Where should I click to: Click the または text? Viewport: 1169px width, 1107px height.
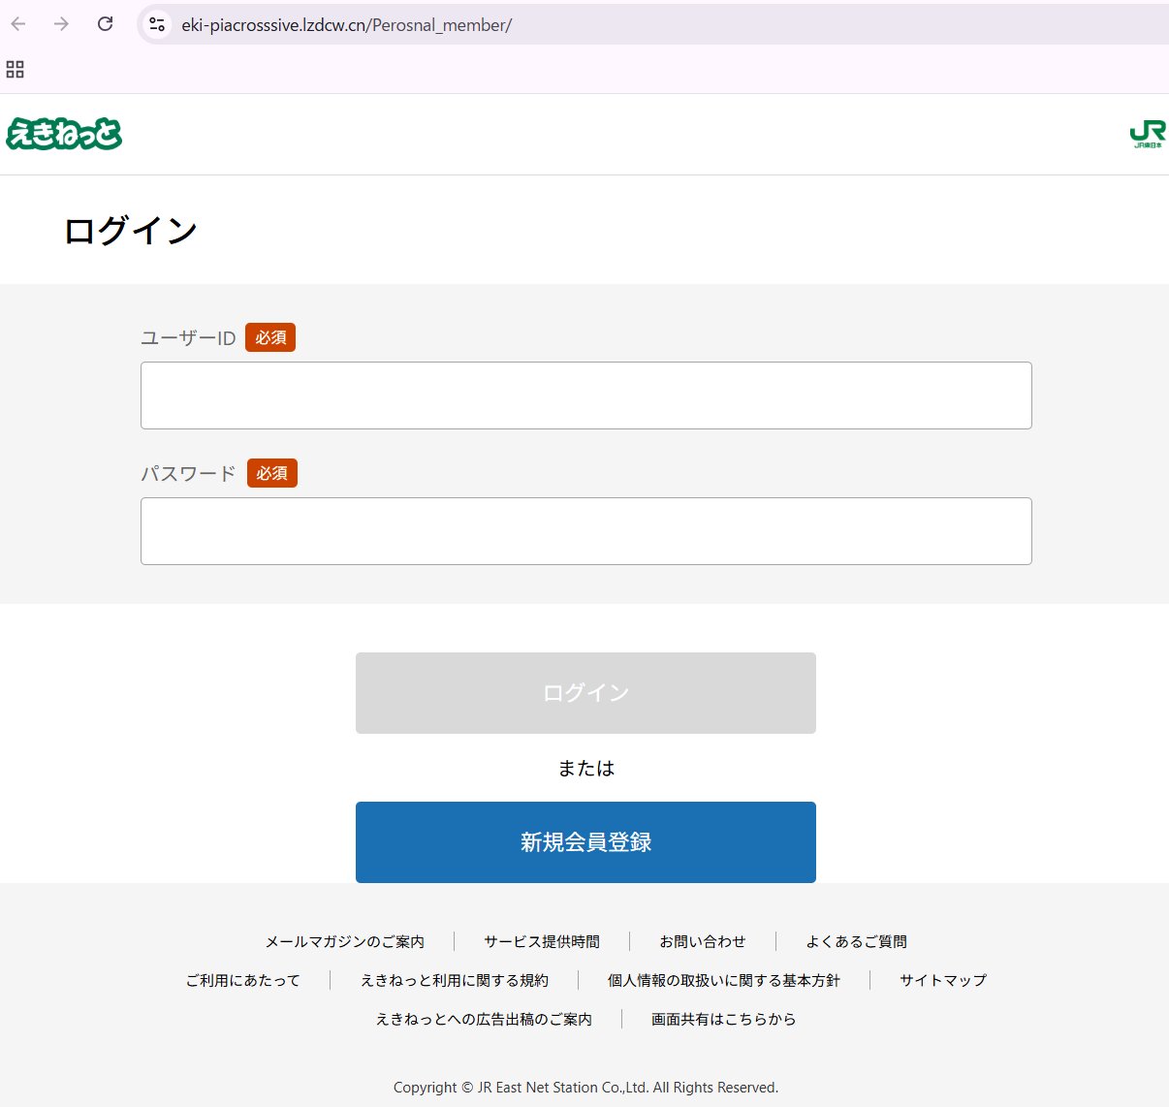click(586, 769)
